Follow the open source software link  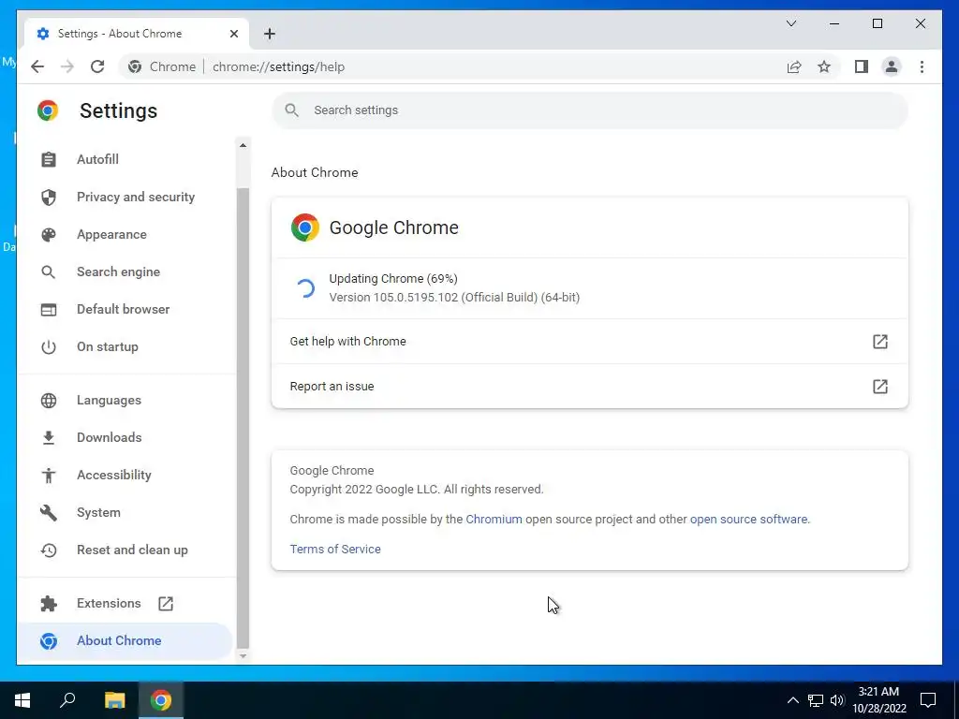click(x=748, y=519)
